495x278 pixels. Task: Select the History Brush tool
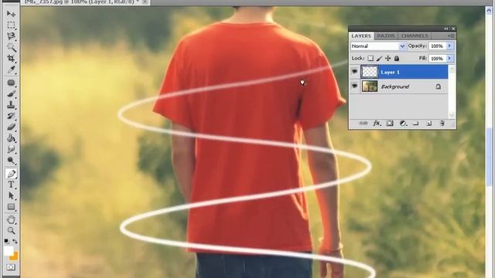tap(11, 116)
